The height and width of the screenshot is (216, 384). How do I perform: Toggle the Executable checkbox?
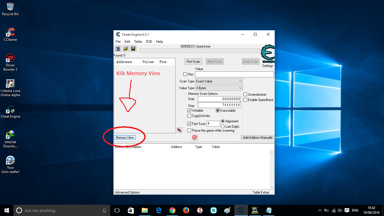pos(218,111)
